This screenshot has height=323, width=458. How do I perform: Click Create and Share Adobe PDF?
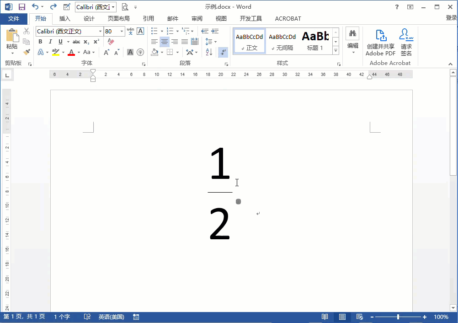pyautogui.click(x=381, y=43)
